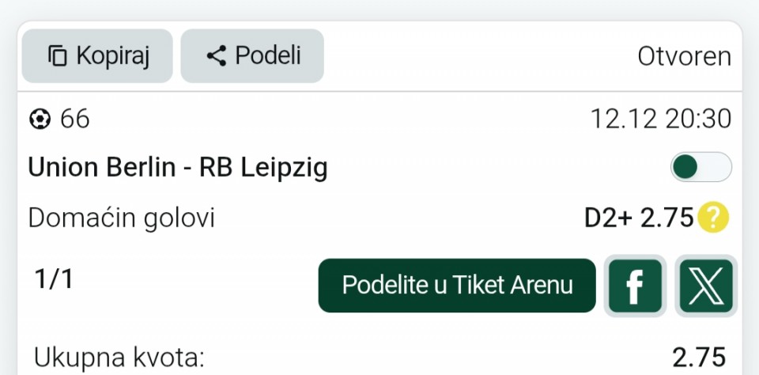
Task: Click the Kopiraj copy button
Action: tap(97, 56)
